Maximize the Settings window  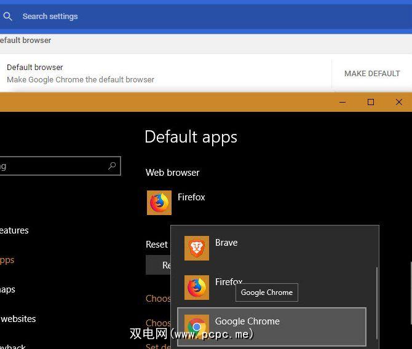[370, 102]
